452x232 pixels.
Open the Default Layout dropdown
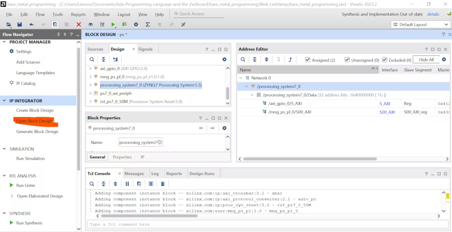coord(420,25)
